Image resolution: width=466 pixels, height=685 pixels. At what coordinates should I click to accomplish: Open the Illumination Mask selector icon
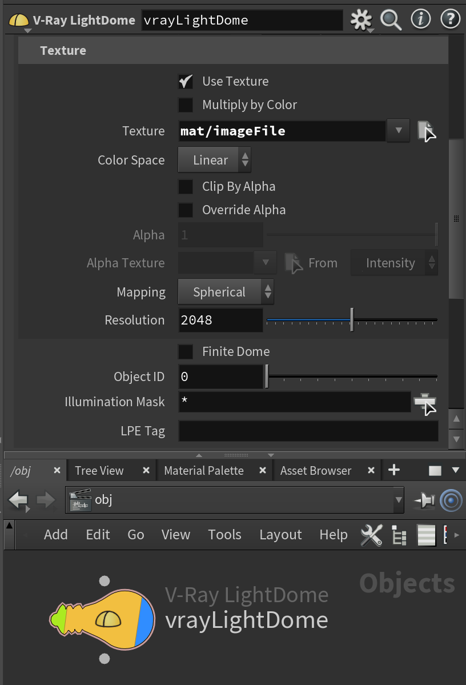425,404
